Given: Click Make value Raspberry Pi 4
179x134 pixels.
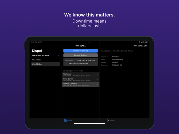Looking at the screenshot, I should (117, 60).
